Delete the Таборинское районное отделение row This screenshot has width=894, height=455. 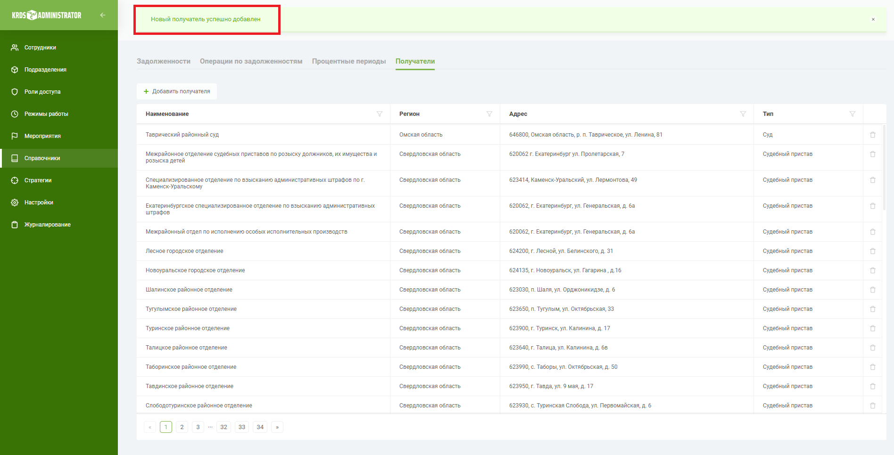point(873,367)
